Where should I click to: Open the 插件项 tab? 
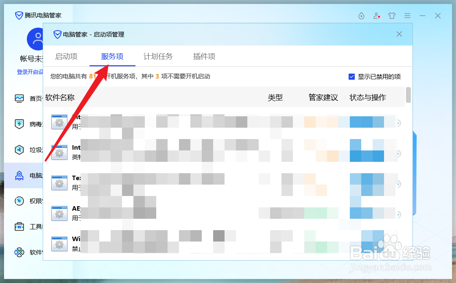(204, 57)
